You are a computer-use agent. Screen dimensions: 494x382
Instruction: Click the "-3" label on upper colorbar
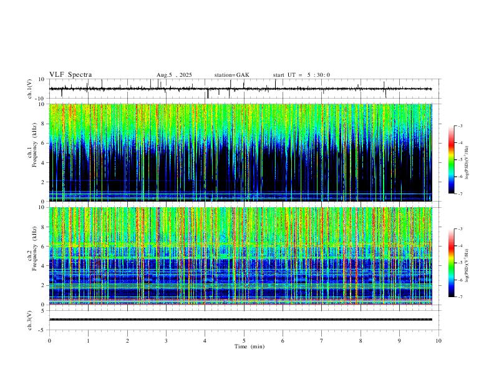pos(460,125)
